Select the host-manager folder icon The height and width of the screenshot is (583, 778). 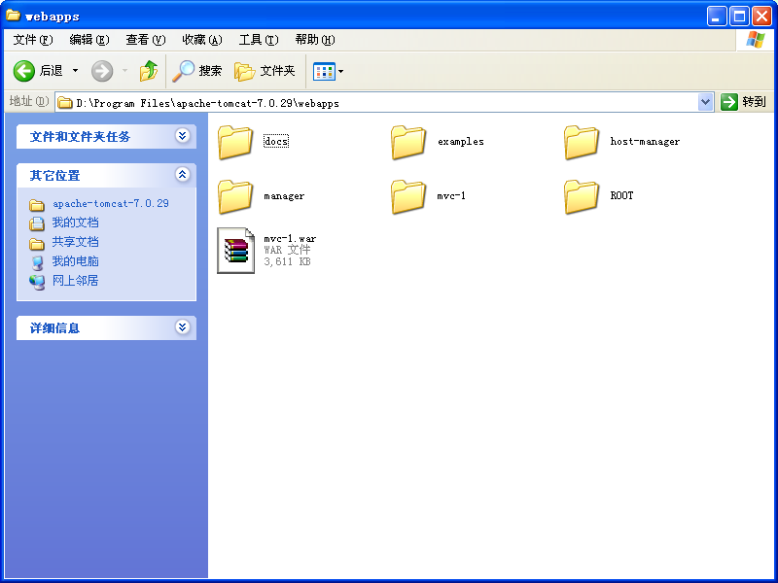pyautogui.click(x=581, y=142)
